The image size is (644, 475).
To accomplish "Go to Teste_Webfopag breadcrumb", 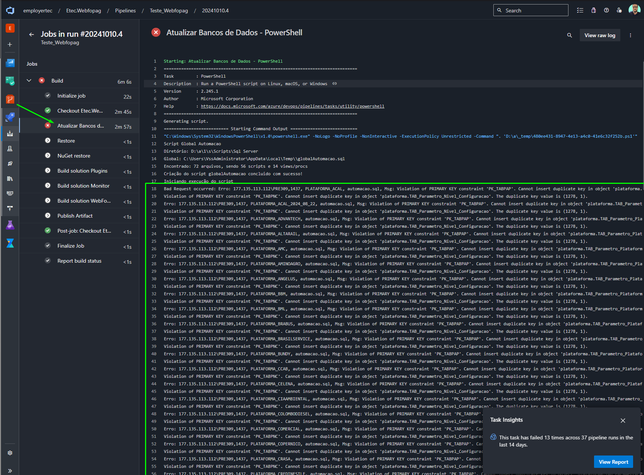I will coord(169,11).
